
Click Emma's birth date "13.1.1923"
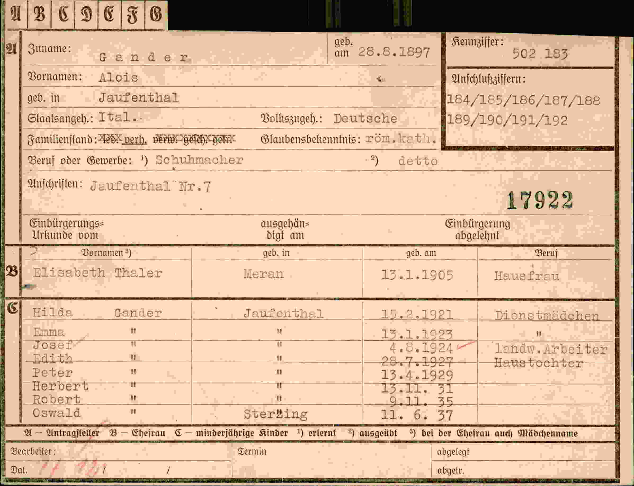coord(417,335)
